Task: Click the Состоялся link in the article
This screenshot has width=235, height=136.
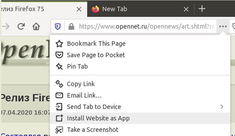Action: click(x=21, y=134)
